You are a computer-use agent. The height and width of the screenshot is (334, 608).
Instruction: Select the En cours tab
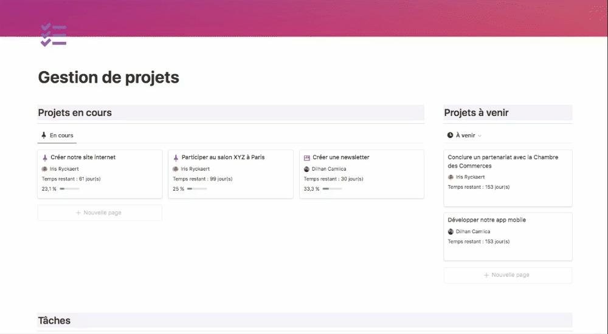pyautogui.click(x=57, y=135)
